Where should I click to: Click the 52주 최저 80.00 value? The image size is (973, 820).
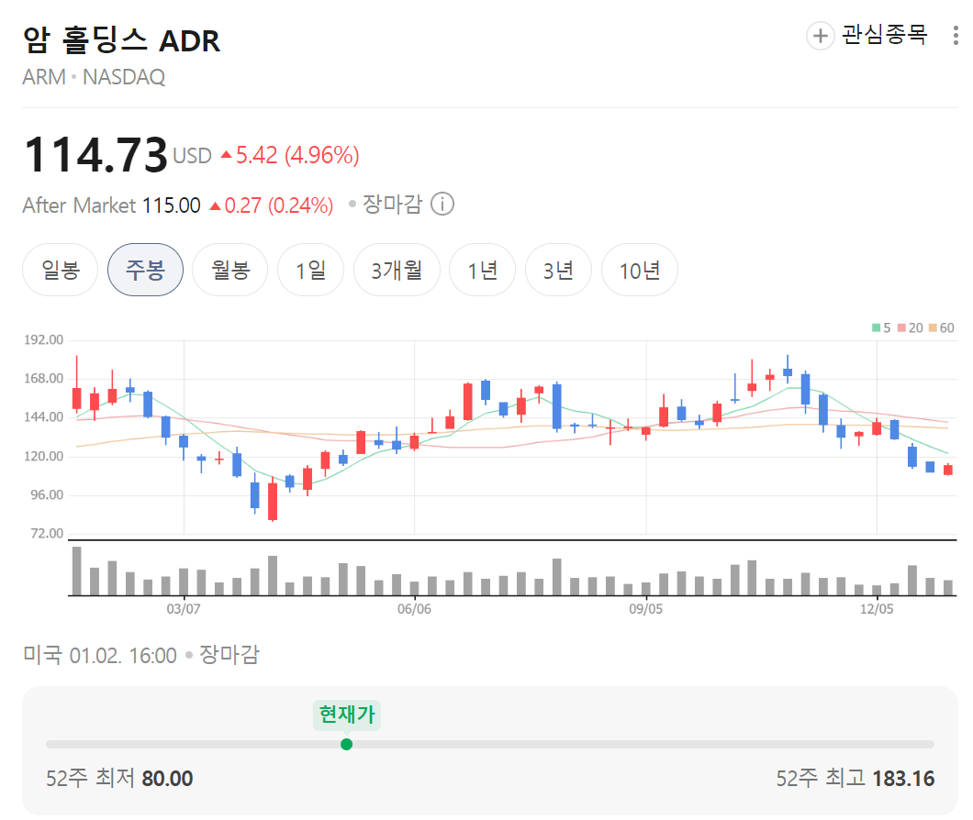[167, 779]
